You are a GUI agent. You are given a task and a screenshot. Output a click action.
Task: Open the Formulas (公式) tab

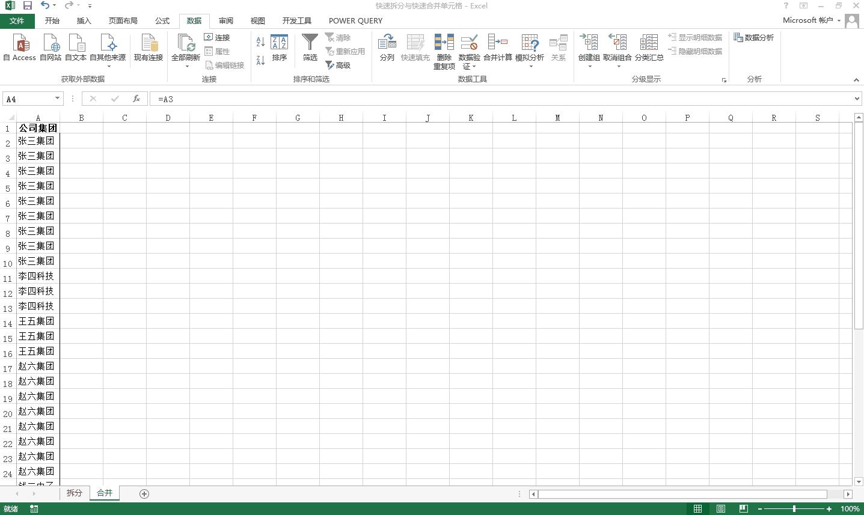pyautogui.click(x=162, y=20)
